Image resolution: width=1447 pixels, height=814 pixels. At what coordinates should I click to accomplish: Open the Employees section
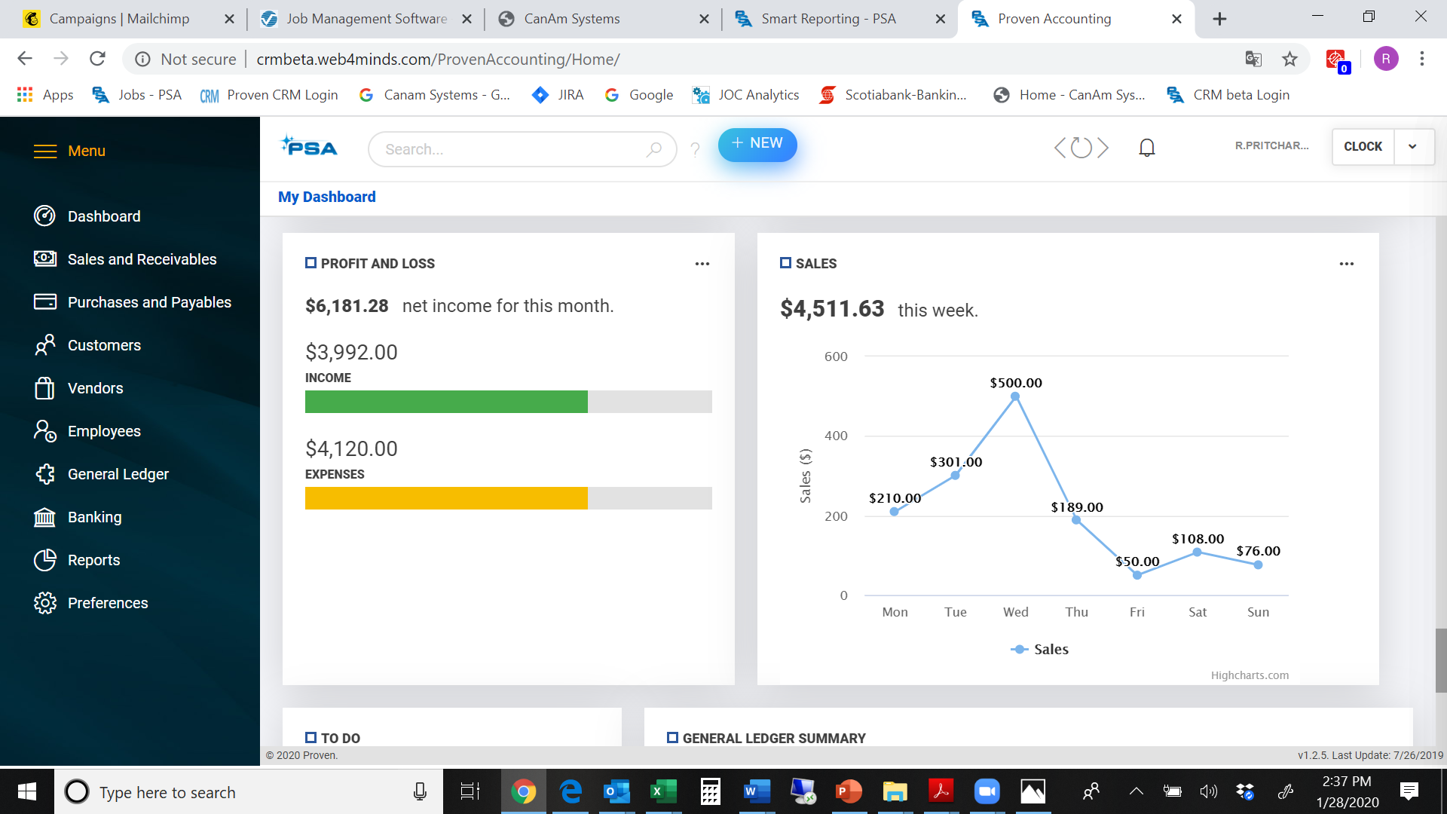tap(104, 430)
